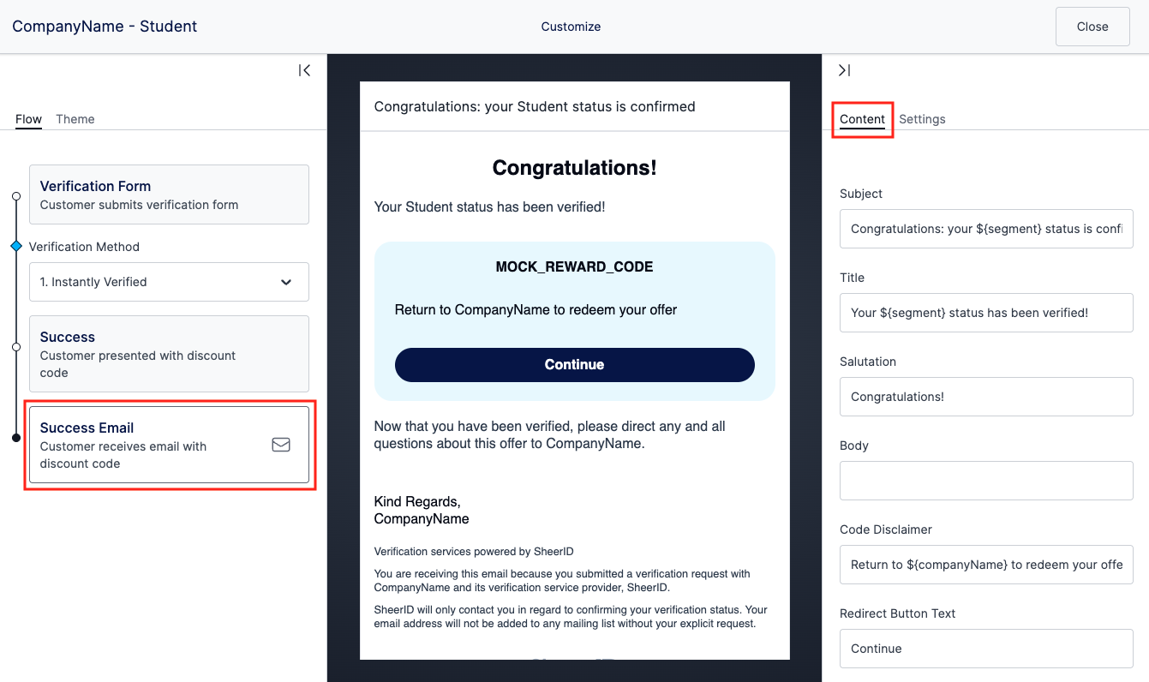Click the envelope icon on Success Email
This screenshot has width=1149, height=682.
[281, 445]
